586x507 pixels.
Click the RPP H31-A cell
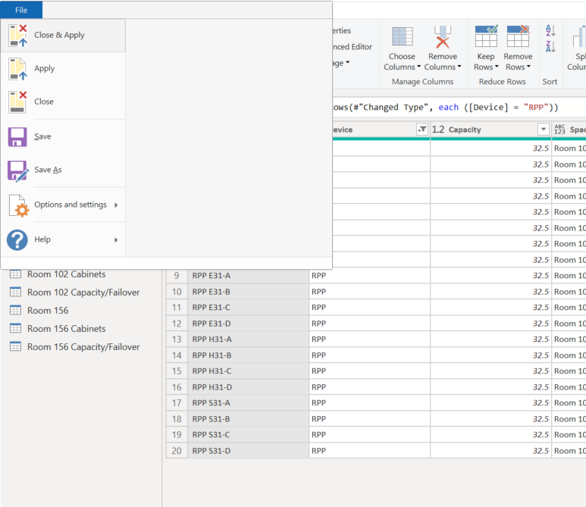(x=248, y=340)
